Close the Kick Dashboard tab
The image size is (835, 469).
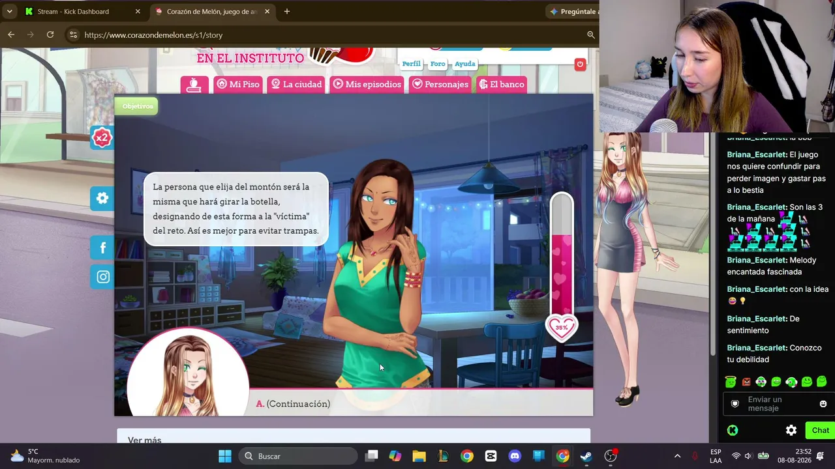coord(138,11)
